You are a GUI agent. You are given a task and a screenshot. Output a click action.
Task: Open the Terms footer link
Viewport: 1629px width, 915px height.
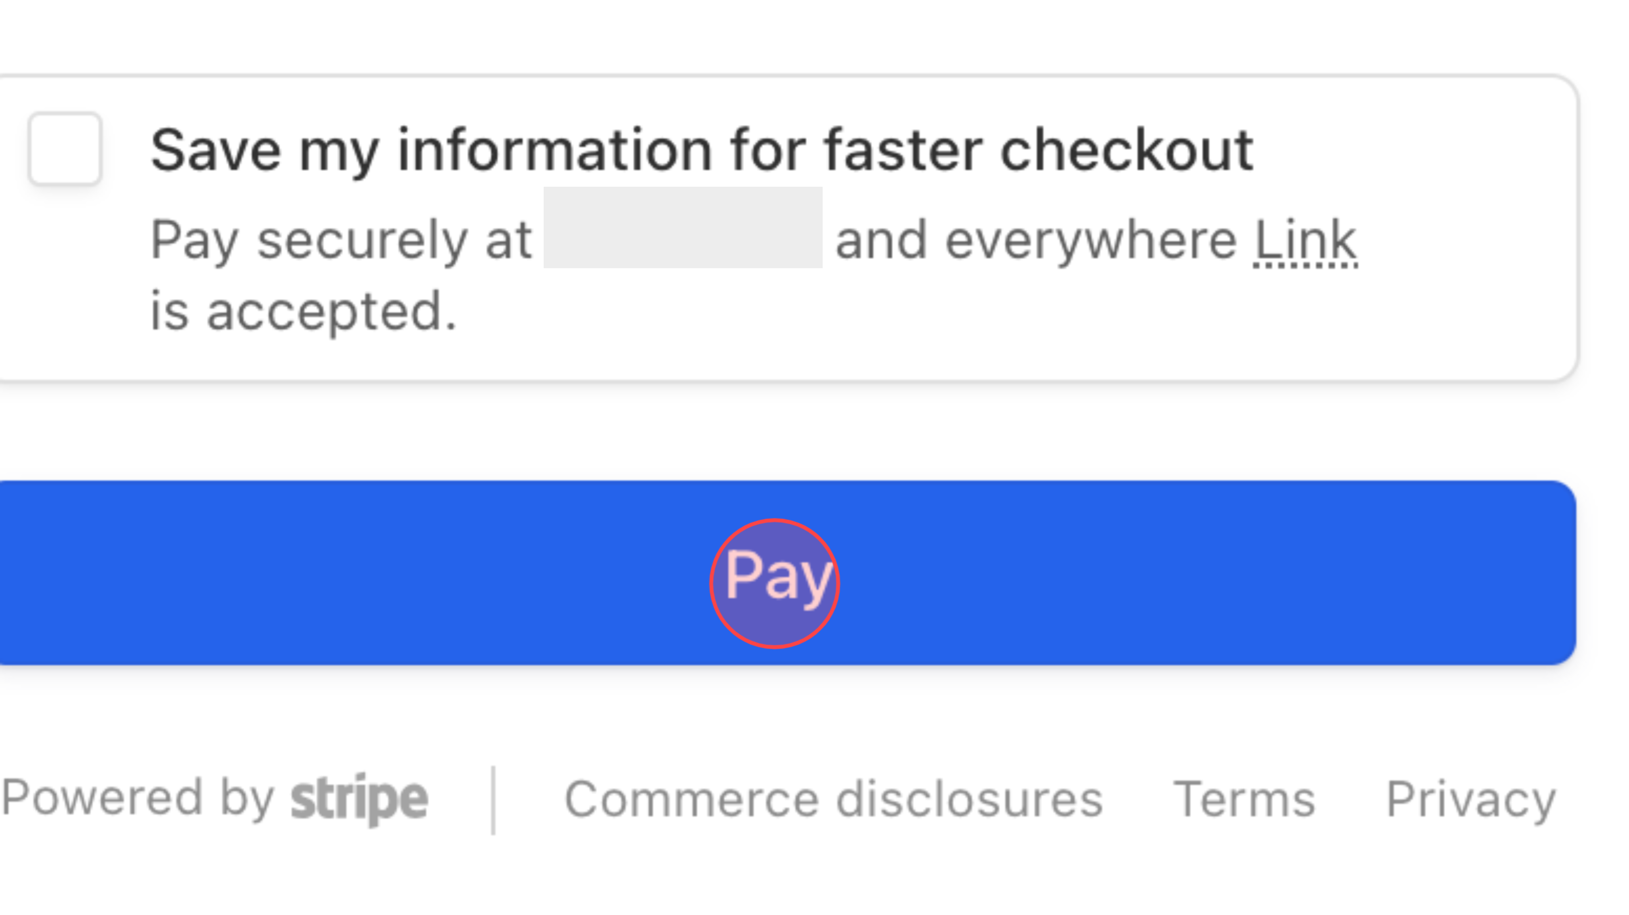point(1244,799)
